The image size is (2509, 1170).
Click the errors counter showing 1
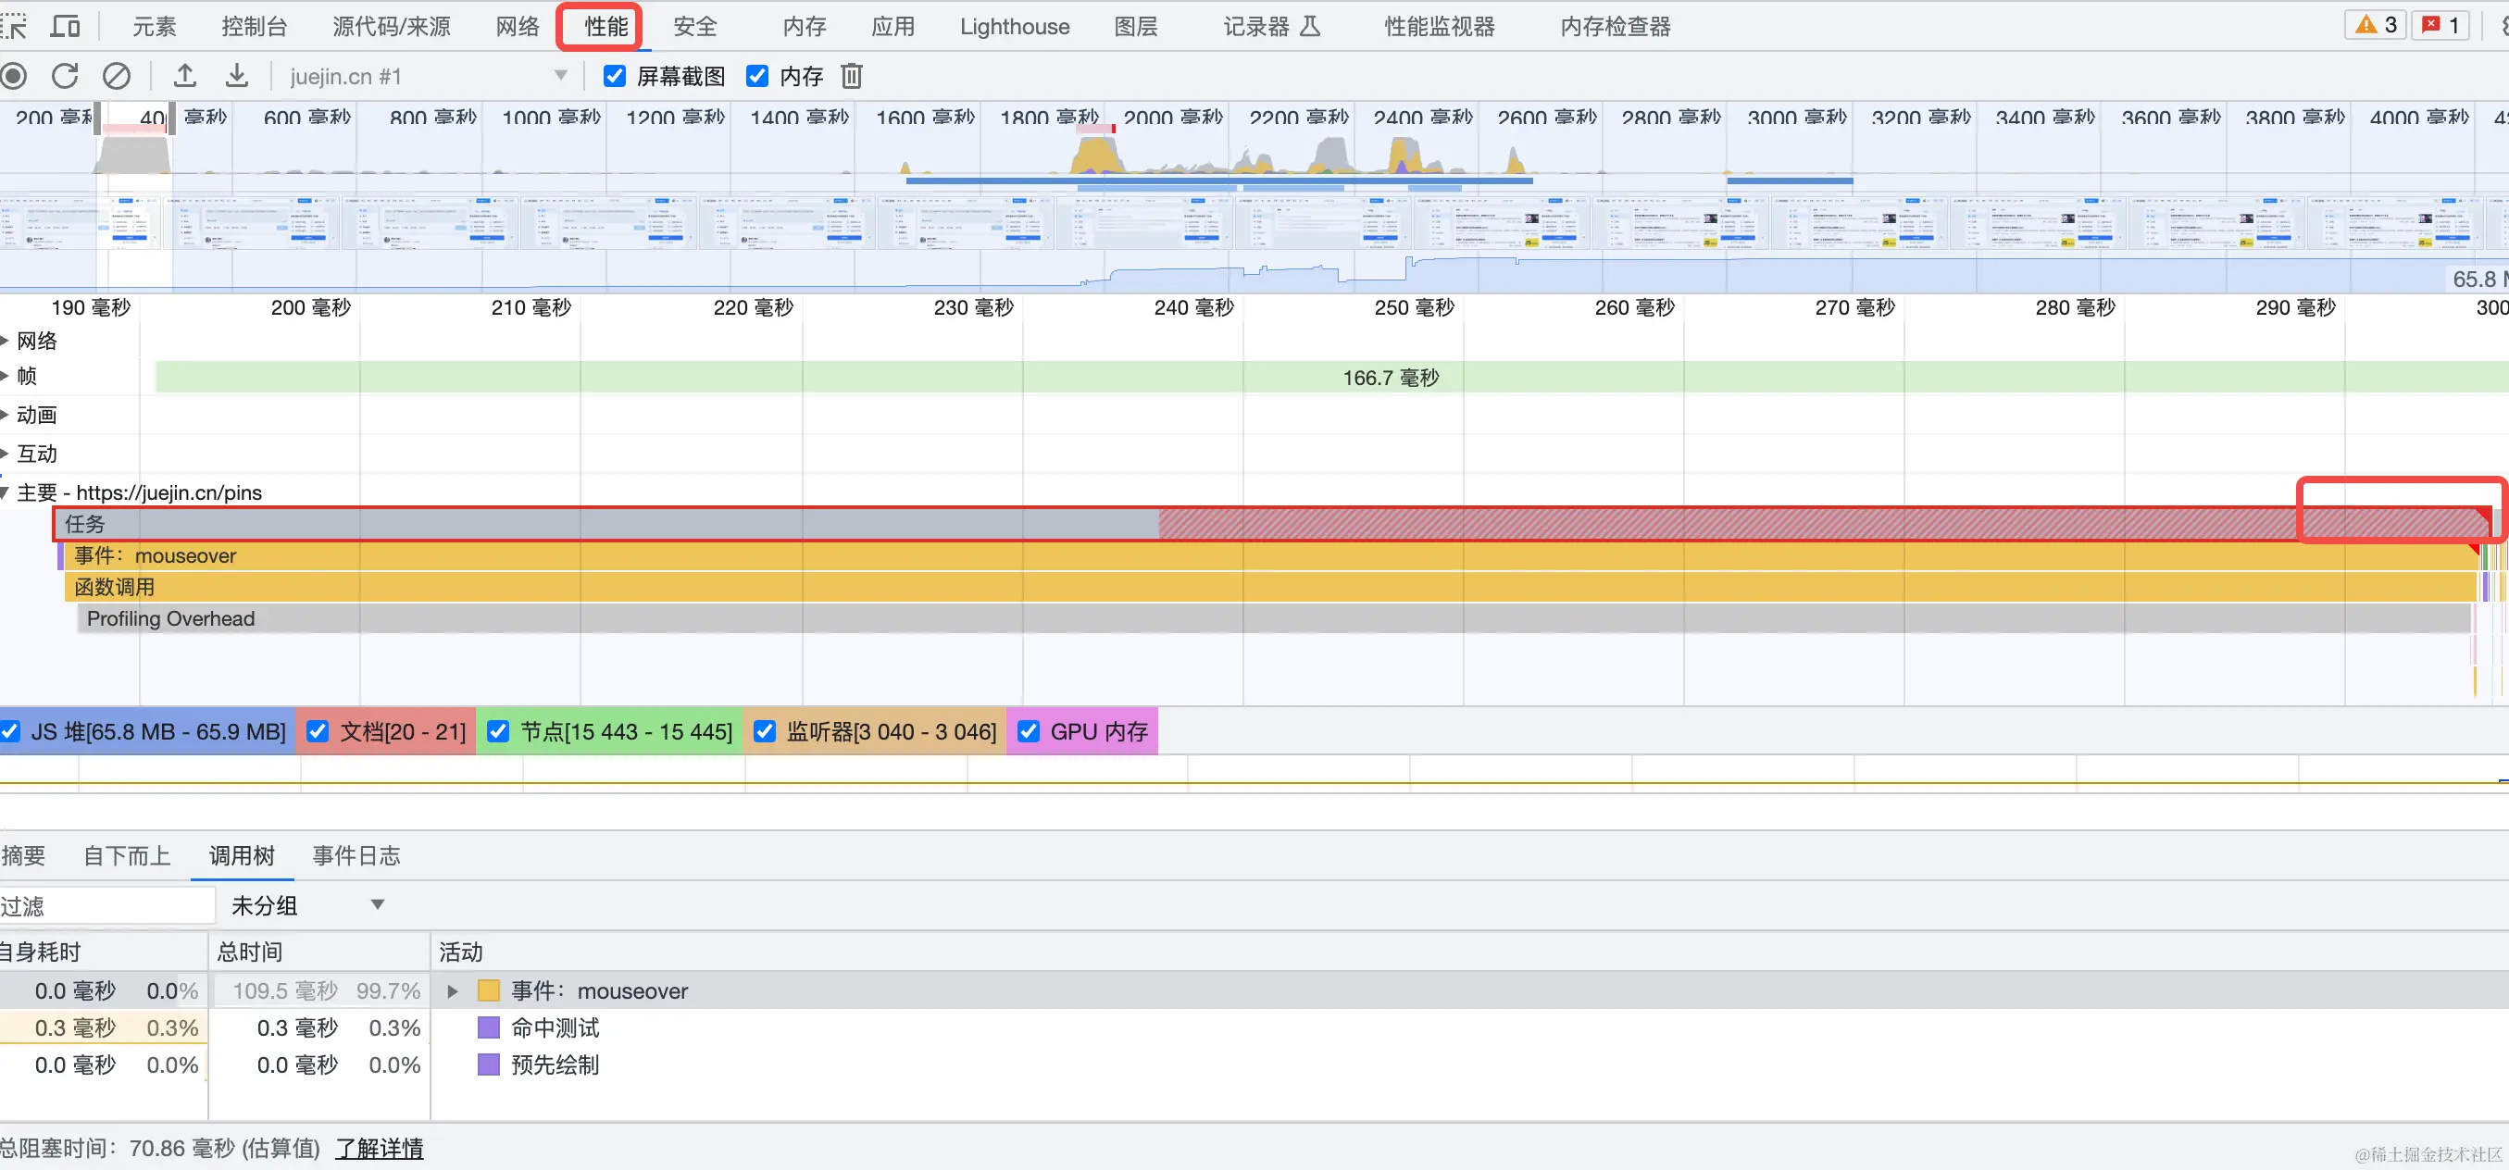point(2440,25)
